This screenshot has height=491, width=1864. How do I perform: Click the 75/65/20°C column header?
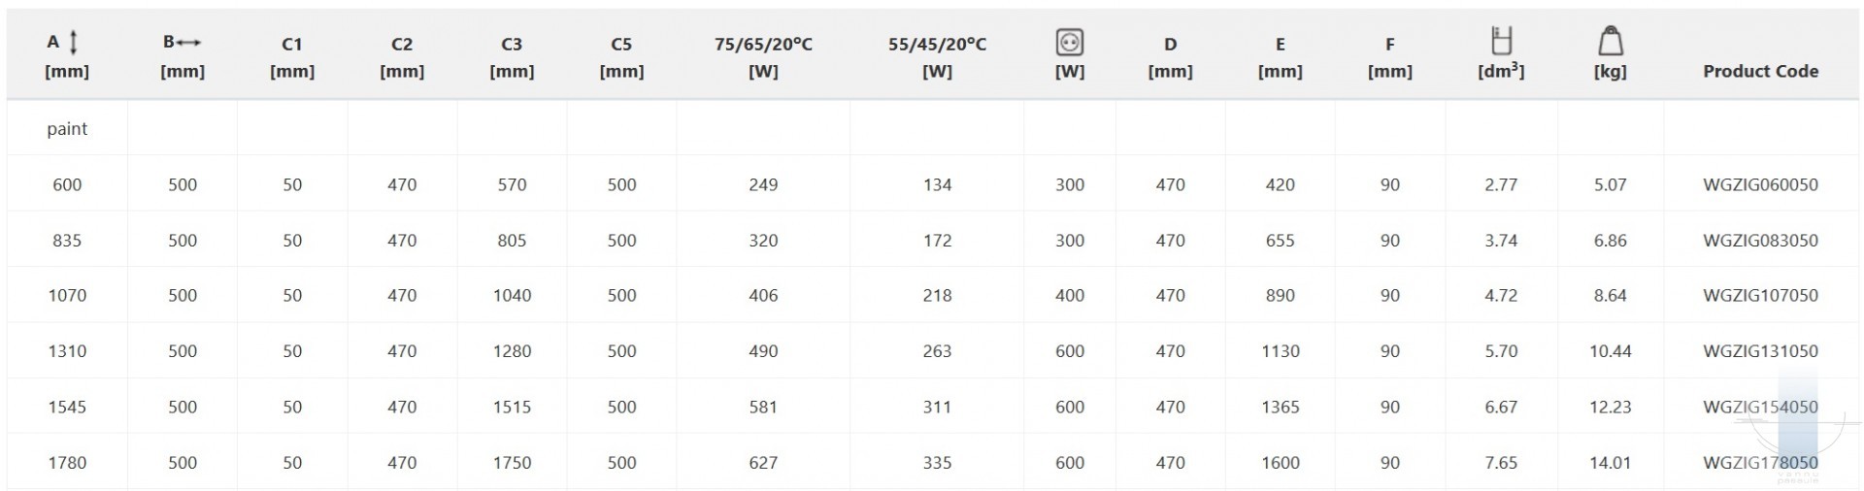763,56
